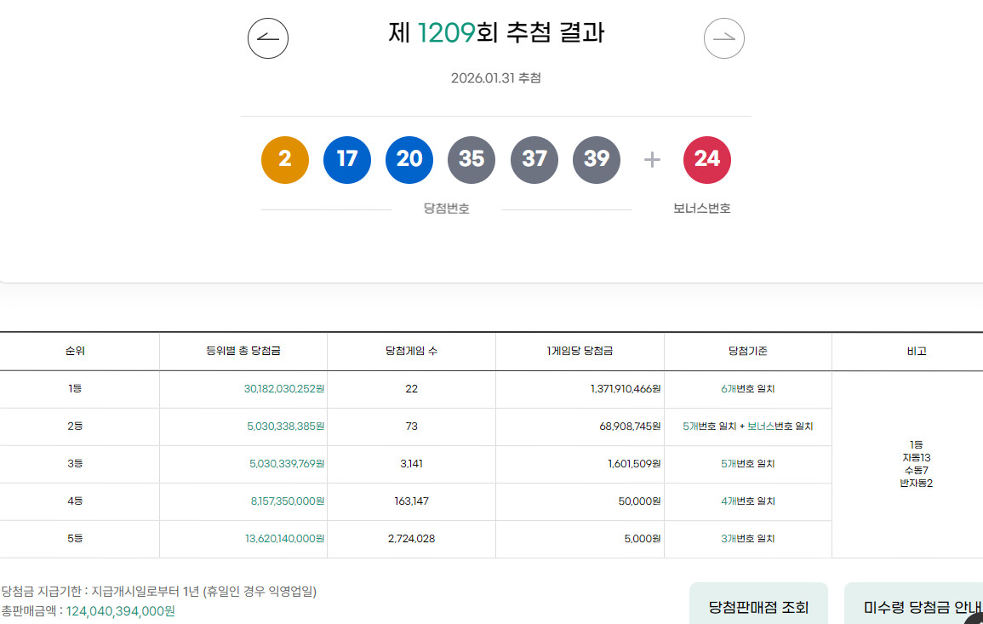Click the draw date 2026.01.31 추첨
The image size is (983, 624).
(496, 77)
